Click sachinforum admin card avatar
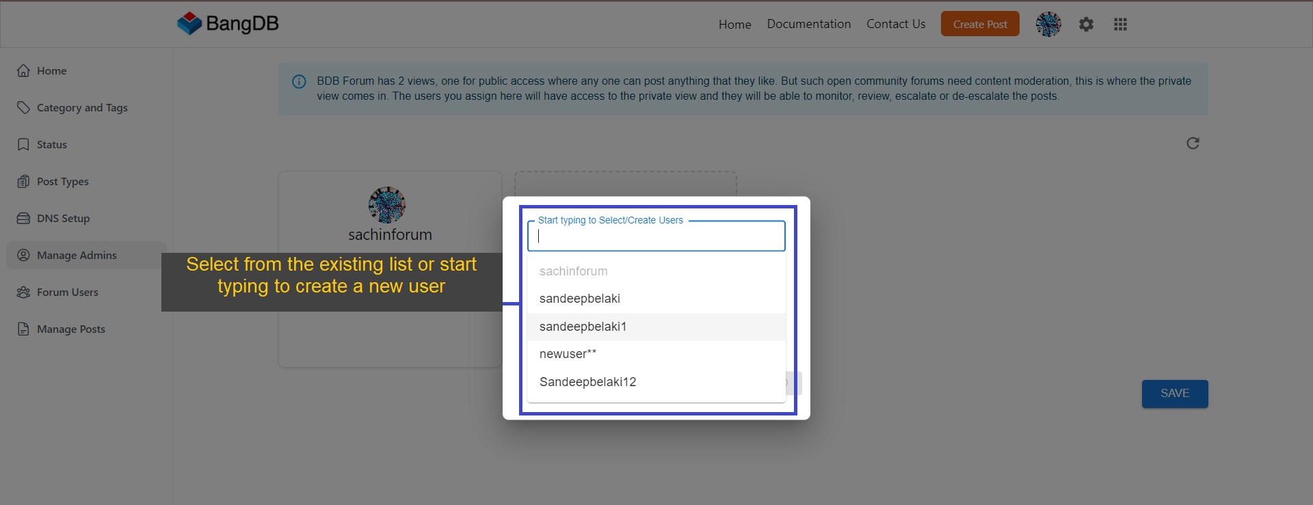Image resolution: width=1313 pixels, height=505 pixels. click(387, 204)
